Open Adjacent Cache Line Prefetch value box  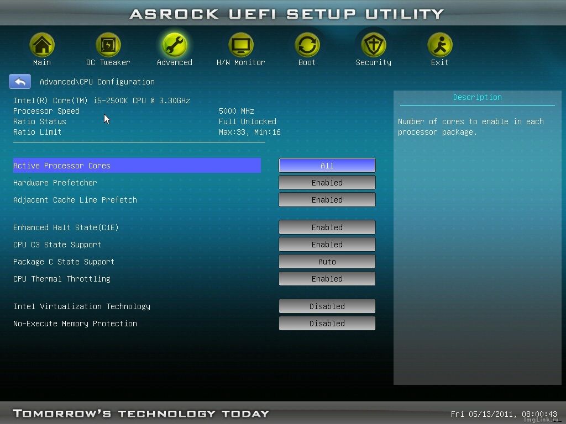click(327, 200)
